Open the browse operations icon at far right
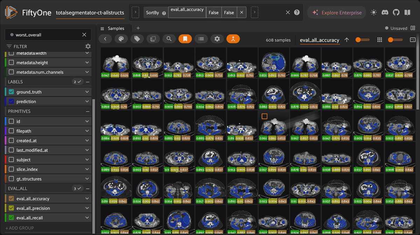This screenshot has width=420, height=235. click(x=413, y=40)
